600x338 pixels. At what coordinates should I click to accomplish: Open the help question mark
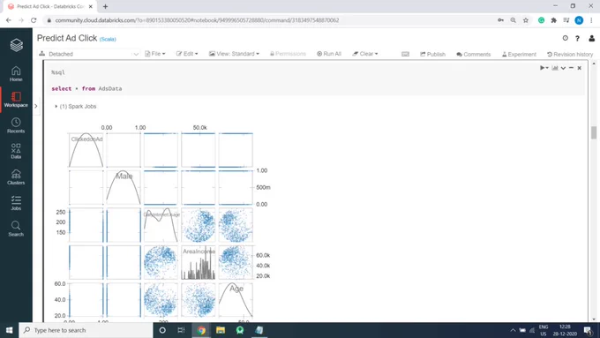pos(577,38)
